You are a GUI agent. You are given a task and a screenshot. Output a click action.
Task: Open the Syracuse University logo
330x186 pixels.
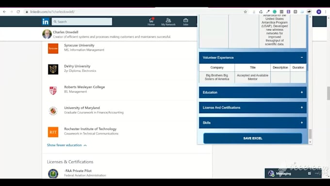tap(53, 49)
